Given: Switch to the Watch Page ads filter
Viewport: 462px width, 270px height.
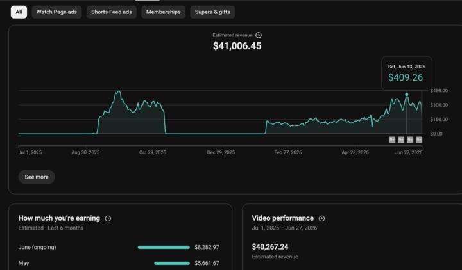Looking at the screenshot, I should coord(56,12).
